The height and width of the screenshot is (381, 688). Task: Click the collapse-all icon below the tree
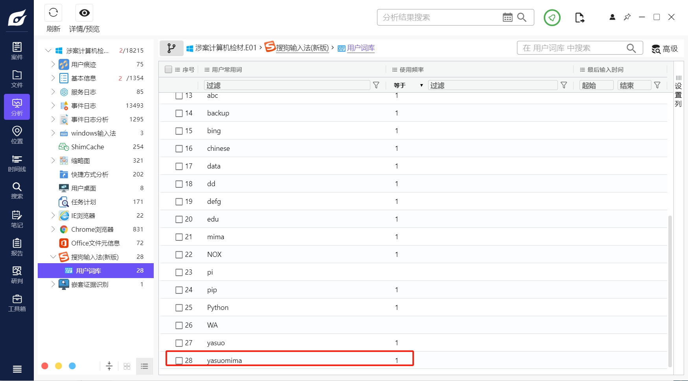click(x=109, y=366)
